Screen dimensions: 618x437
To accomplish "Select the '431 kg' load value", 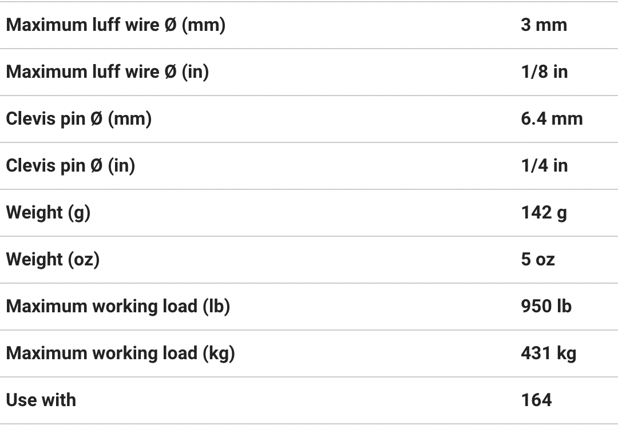I will pyautogui.click(x=548, y=353).
